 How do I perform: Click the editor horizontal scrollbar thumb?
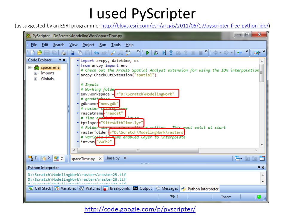(138, 150)
